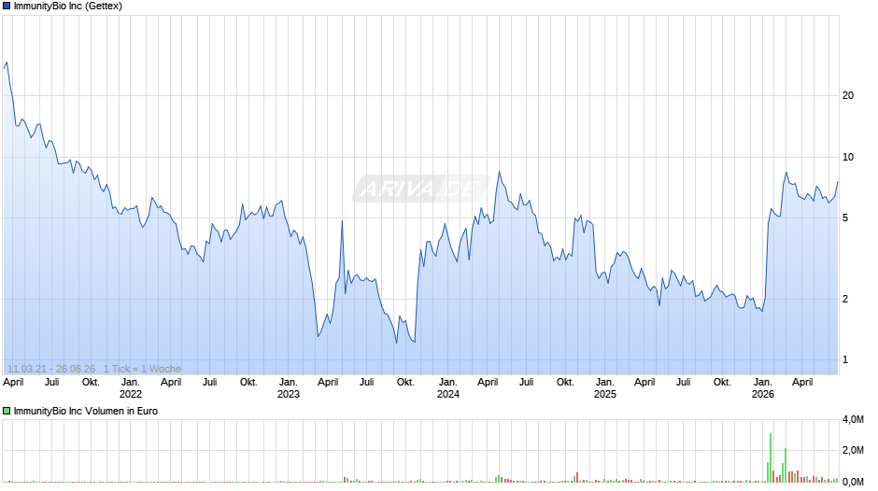Click the price axis label 20
Viewport: 878px width, 491px height.
[x=848, y=96]
